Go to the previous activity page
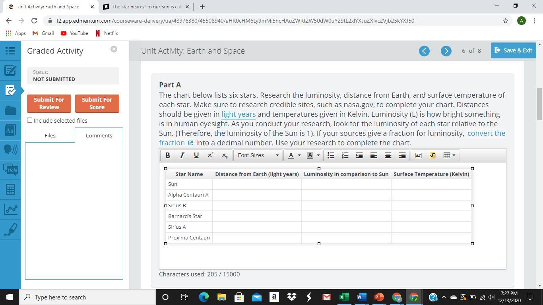This screenshot has height=305, width=543. 424,51
